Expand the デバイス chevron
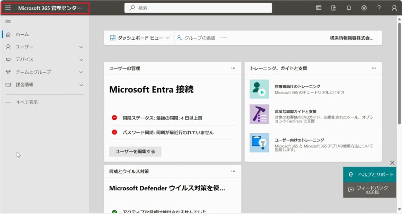402x214 pixels. (x=81, y=60)
